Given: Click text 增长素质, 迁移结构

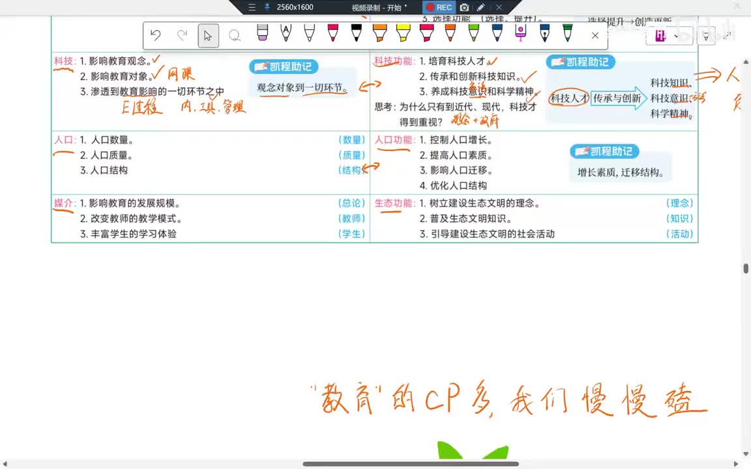Looking at the screenshot, I should point(620,172).
